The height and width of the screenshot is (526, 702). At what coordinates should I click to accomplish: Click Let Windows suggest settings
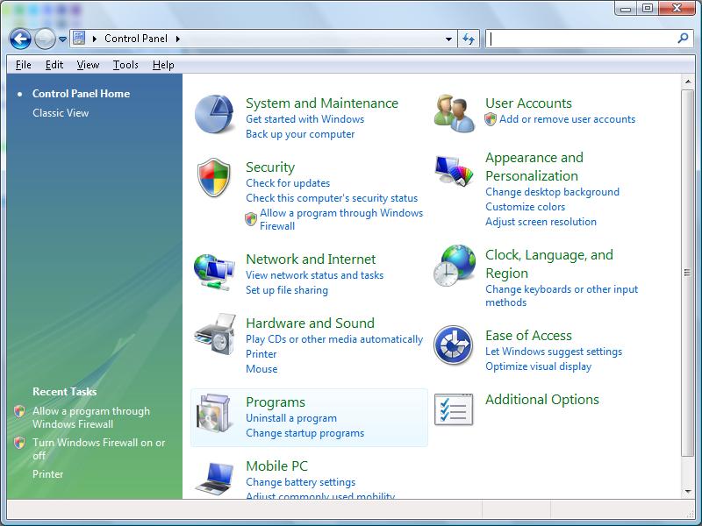click(554, 352)
